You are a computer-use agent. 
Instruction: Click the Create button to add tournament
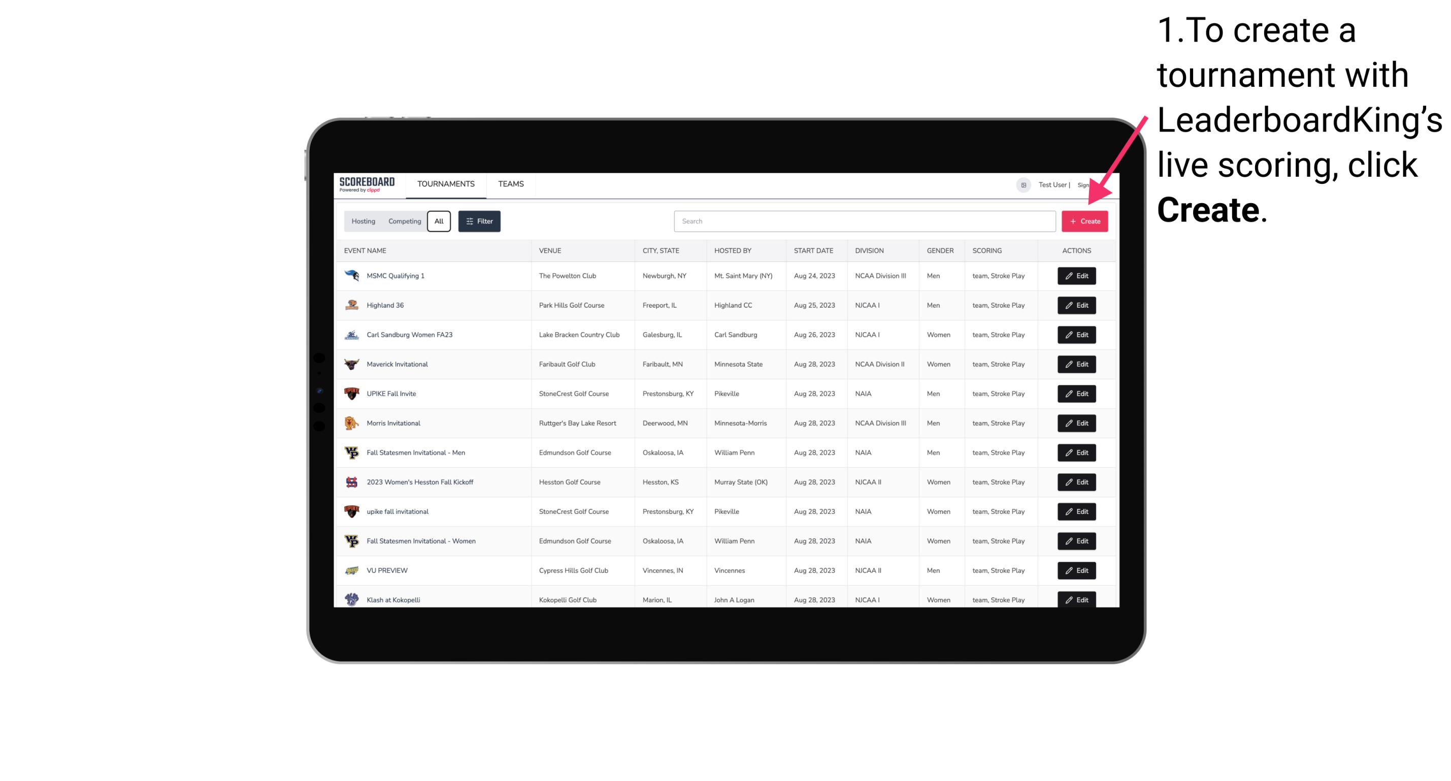[1084, 220]
